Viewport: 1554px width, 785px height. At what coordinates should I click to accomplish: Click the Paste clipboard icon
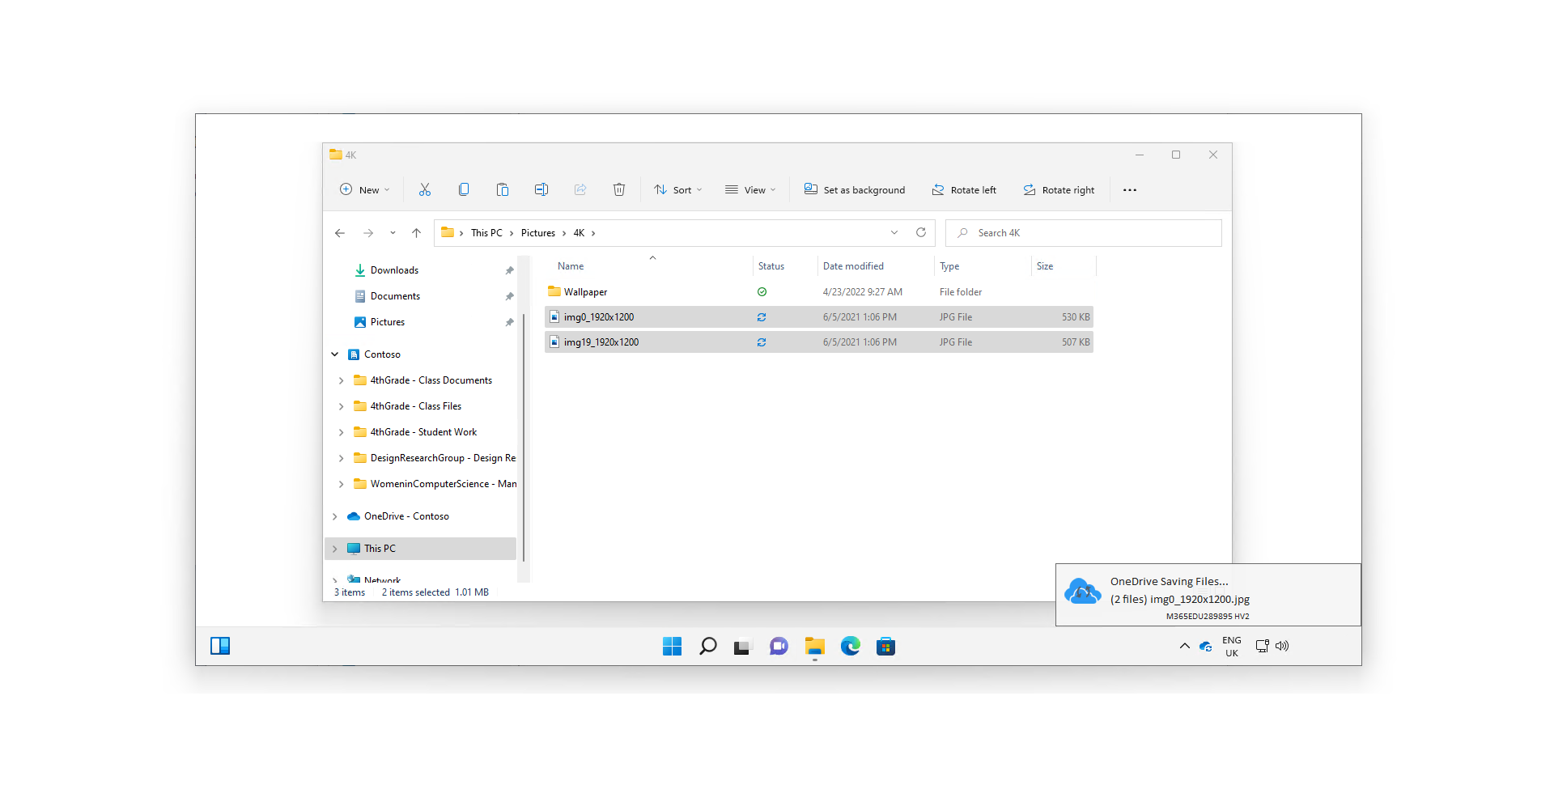point(503,189)
